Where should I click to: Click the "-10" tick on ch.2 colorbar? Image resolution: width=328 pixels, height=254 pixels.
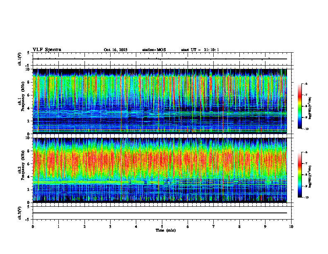(306, 198)
